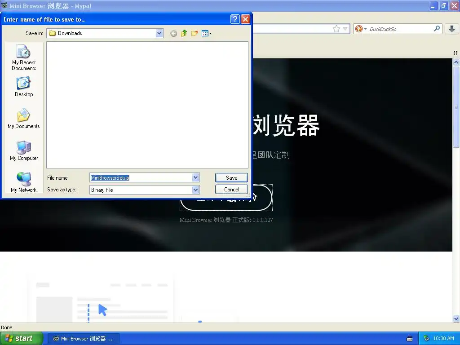Expand the Save as type dropdown arrow
460x345 pixels.
(196, 190)
